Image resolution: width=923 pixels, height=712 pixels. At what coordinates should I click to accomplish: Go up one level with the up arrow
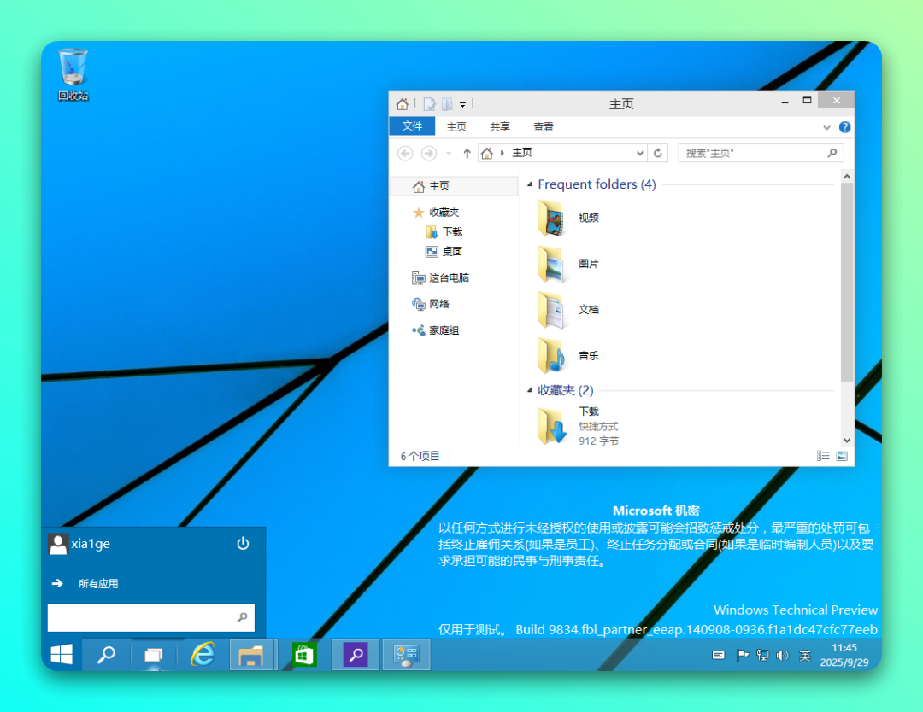click(467, 153)
